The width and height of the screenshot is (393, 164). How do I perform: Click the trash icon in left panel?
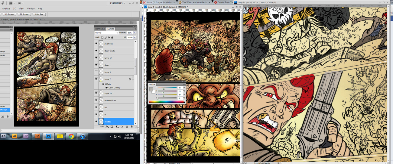[x=8, y=116]
